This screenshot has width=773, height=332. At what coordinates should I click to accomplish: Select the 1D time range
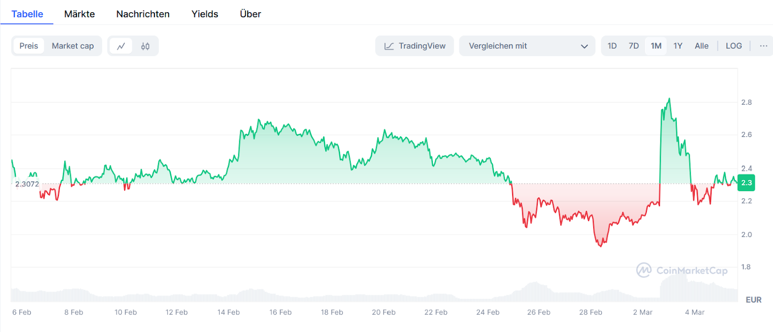tap(612, 46)
